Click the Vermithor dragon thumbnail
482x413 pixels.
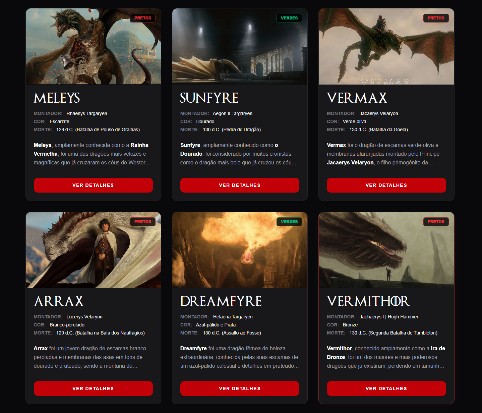386,250
